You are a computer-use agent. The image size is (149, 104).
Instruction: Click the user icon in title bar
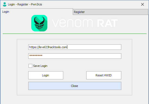(4, 4)
